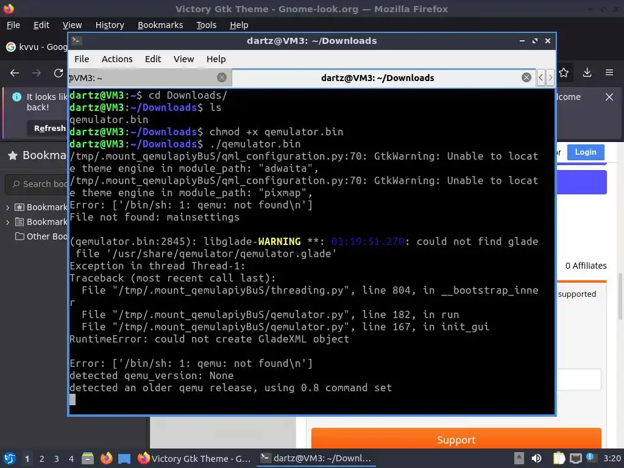This screenshot has width=624, height=468.
Task: Select the kvvu - Google browser tab
Action: click(x=36, y=47)
